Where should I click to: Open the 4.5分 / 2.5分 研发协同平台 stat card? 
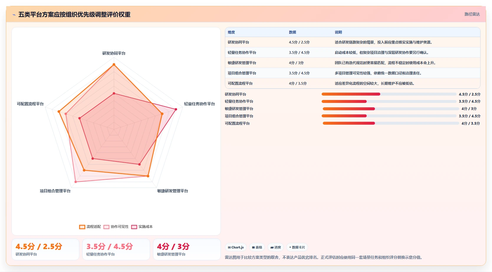coord(45,249)
